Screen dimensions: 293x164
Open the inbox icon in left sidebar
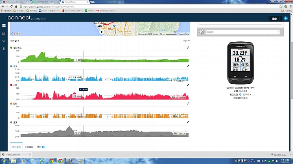click(4, 33)
